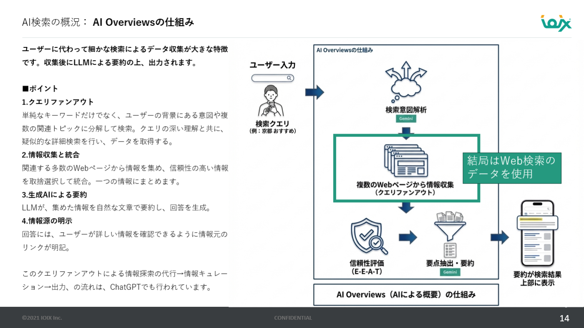Click the green callout 結局はWeb検索のデータを使用

pos(512,168)
